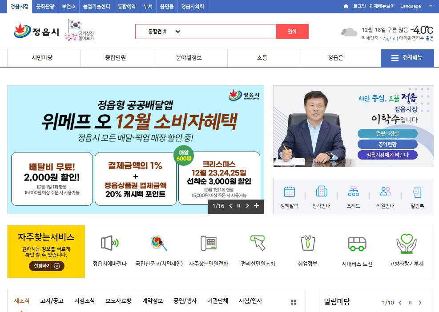Select the 보도자료방 news tab

[118, 301]
